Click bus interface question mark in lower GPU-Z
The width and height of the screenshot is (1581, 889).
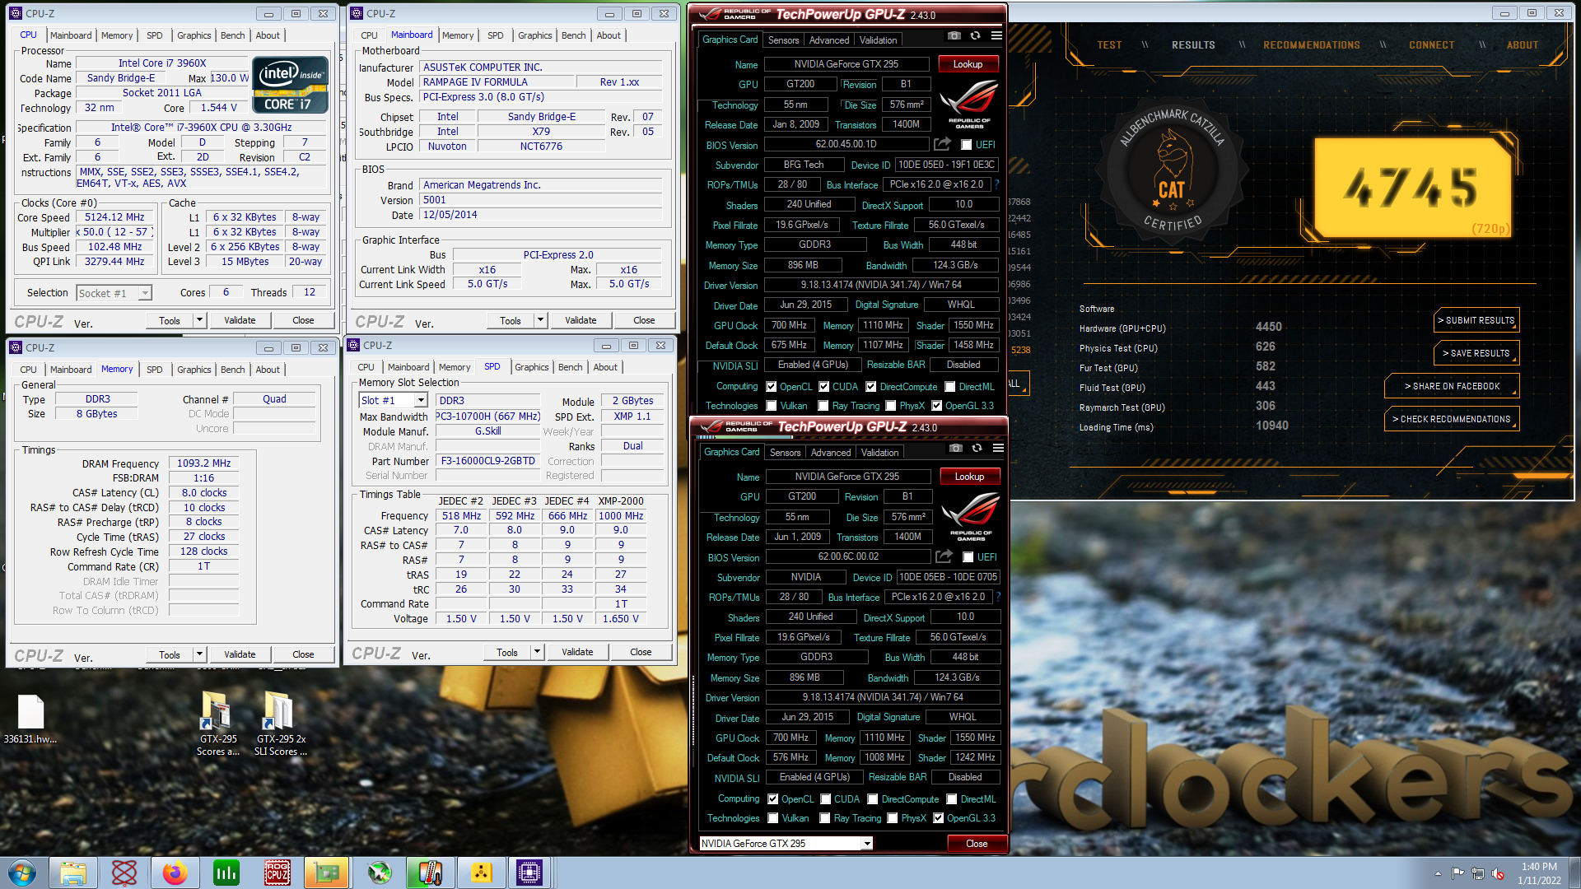tap(998, 597)
